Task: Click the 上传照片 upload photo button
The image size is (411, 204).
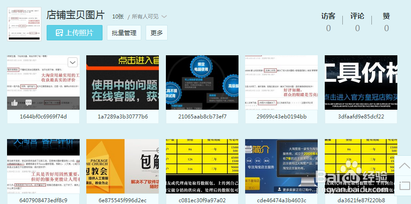Action: pos(74,32)
